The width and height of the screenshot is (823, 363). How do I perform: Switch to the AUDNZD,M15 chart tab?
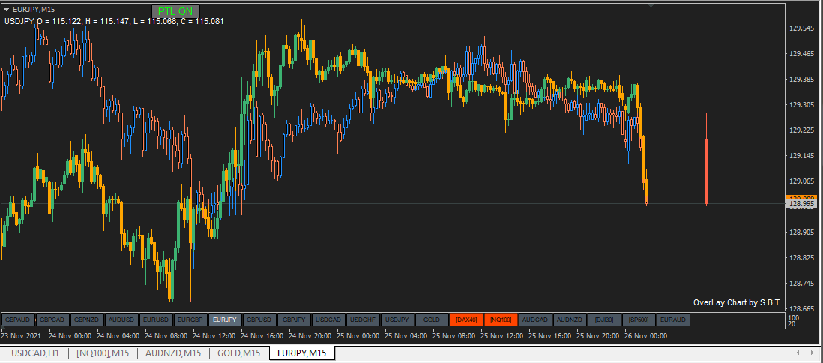[172, 353]
